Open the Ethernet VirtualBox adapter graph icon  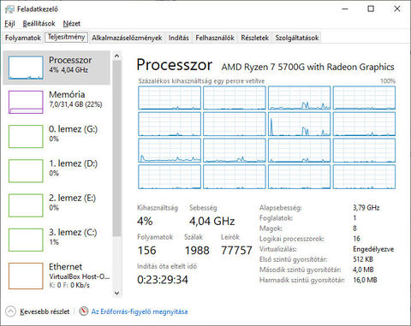(x=26, y=276)
